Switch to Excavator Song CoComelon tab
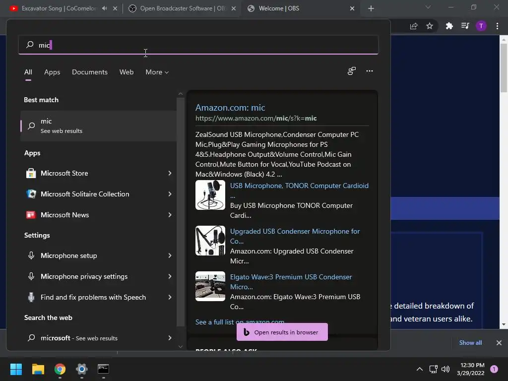 click(x=59, y=8)
